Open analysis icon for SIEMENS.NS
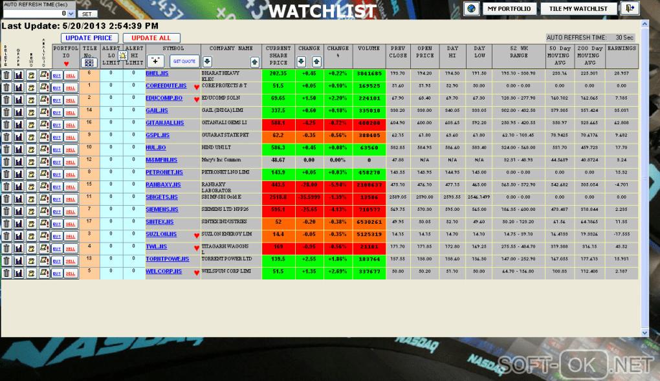 coord(44,212)
